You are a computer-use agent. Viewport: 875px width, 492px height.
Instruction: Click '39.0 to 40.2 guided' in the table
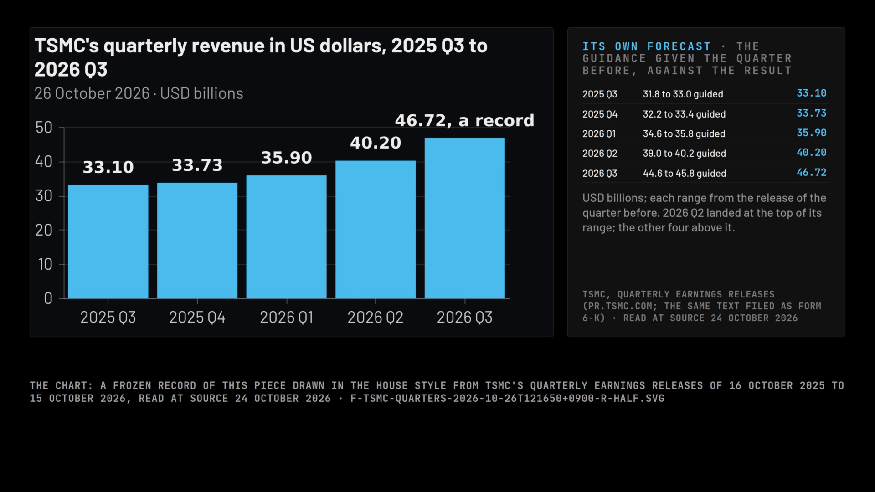coord(685,154)
